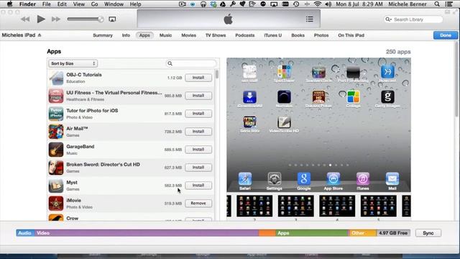Select the Google icon in iPad dock
460x259 pixels.
tap(303, 179)
